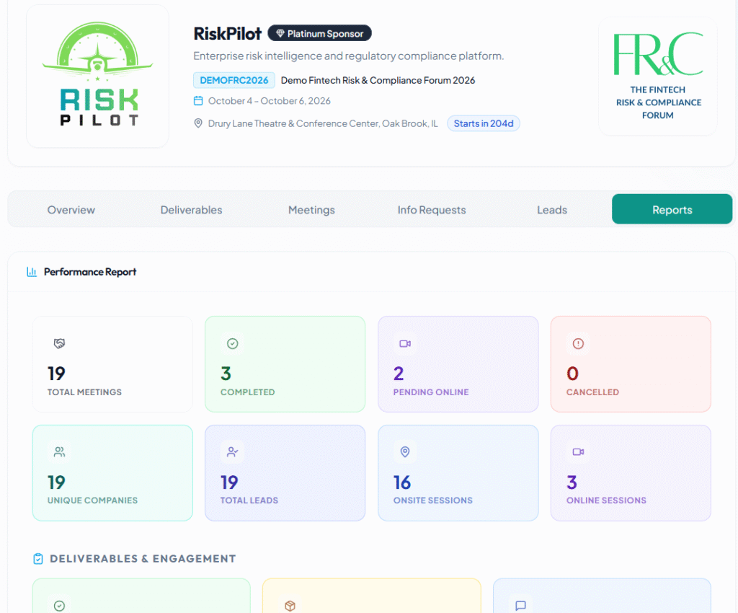The width and height of the screenshot is (738, 613).
Task: Click the video icon in Online Sessions card
Action: (578, 452)
